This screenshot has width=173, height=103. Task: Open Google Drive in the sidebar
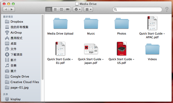coord(21,77)
